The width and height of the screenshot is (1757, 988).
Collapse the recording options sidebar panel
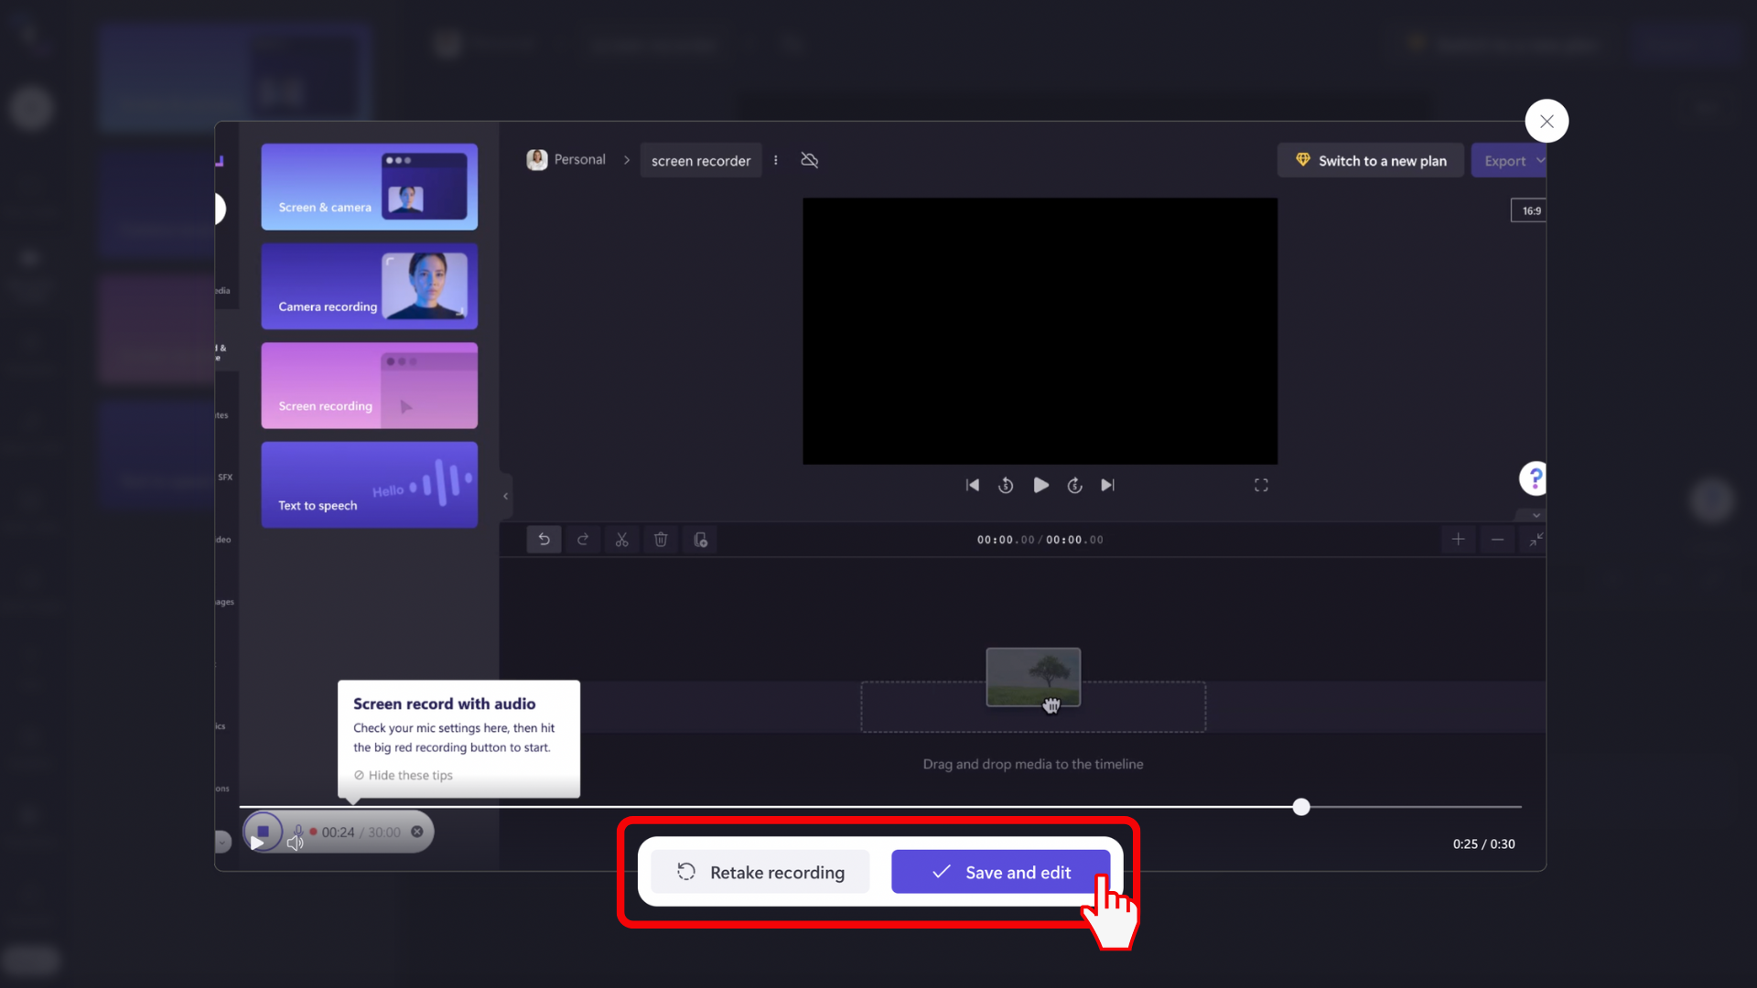click(505, 496)
